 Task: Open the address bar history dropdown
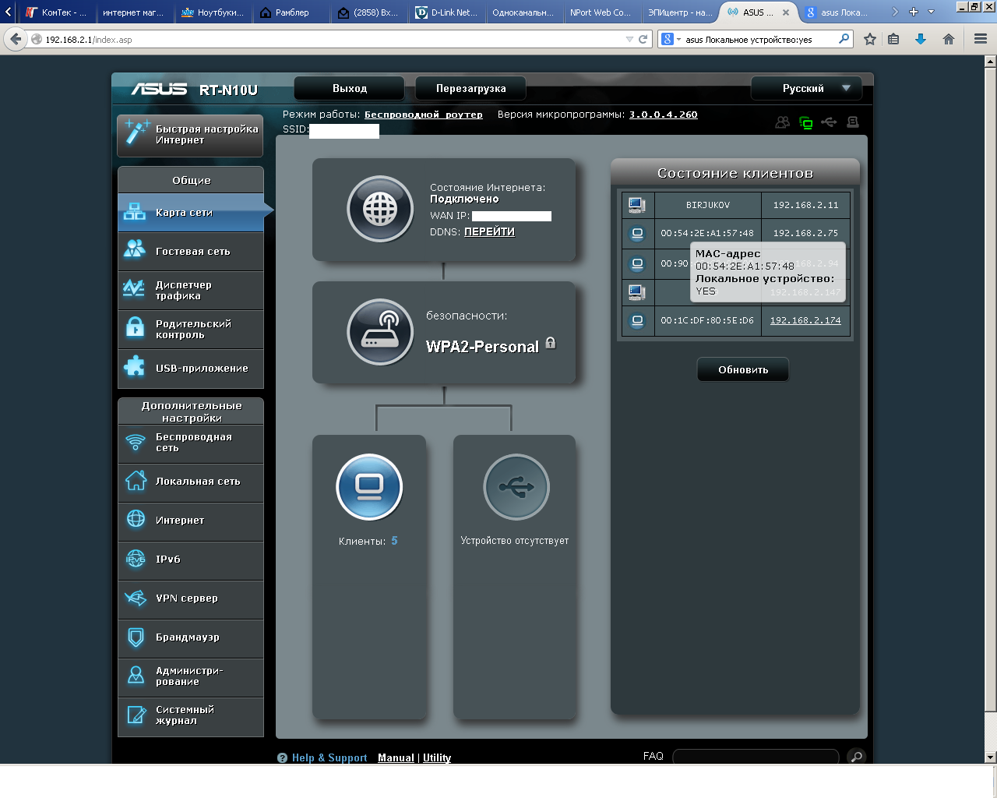coord(629,39)
